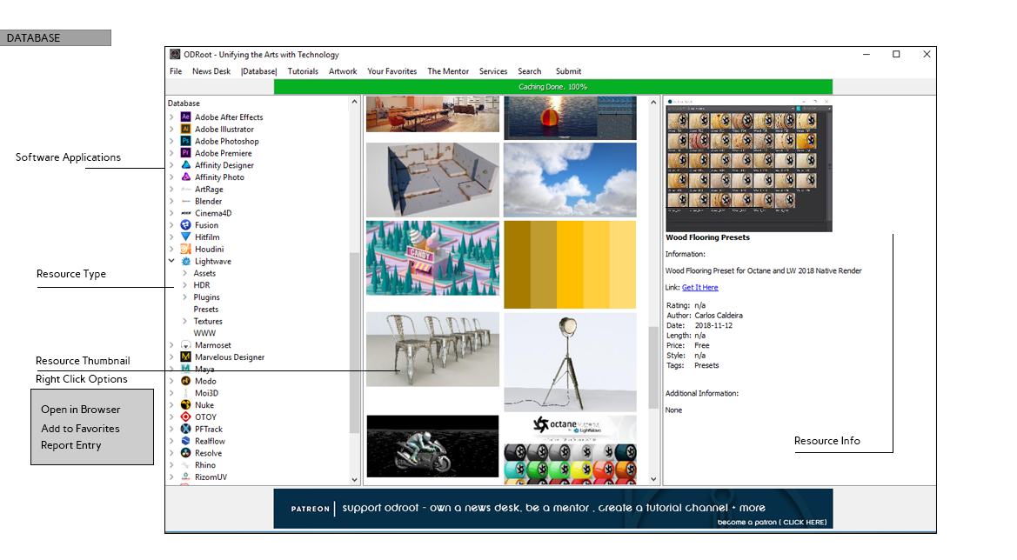Open the 'Get It Here' link
This screenshot has height=560, width=1017.
pos(699,288)
